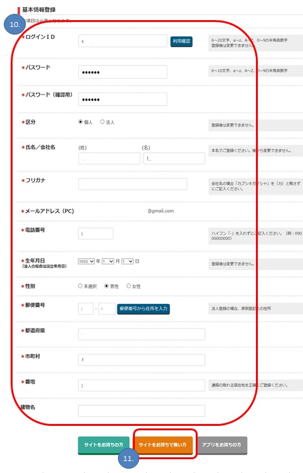
Task: Click the 都道府県 input field
Action: (x=142, y=334)
